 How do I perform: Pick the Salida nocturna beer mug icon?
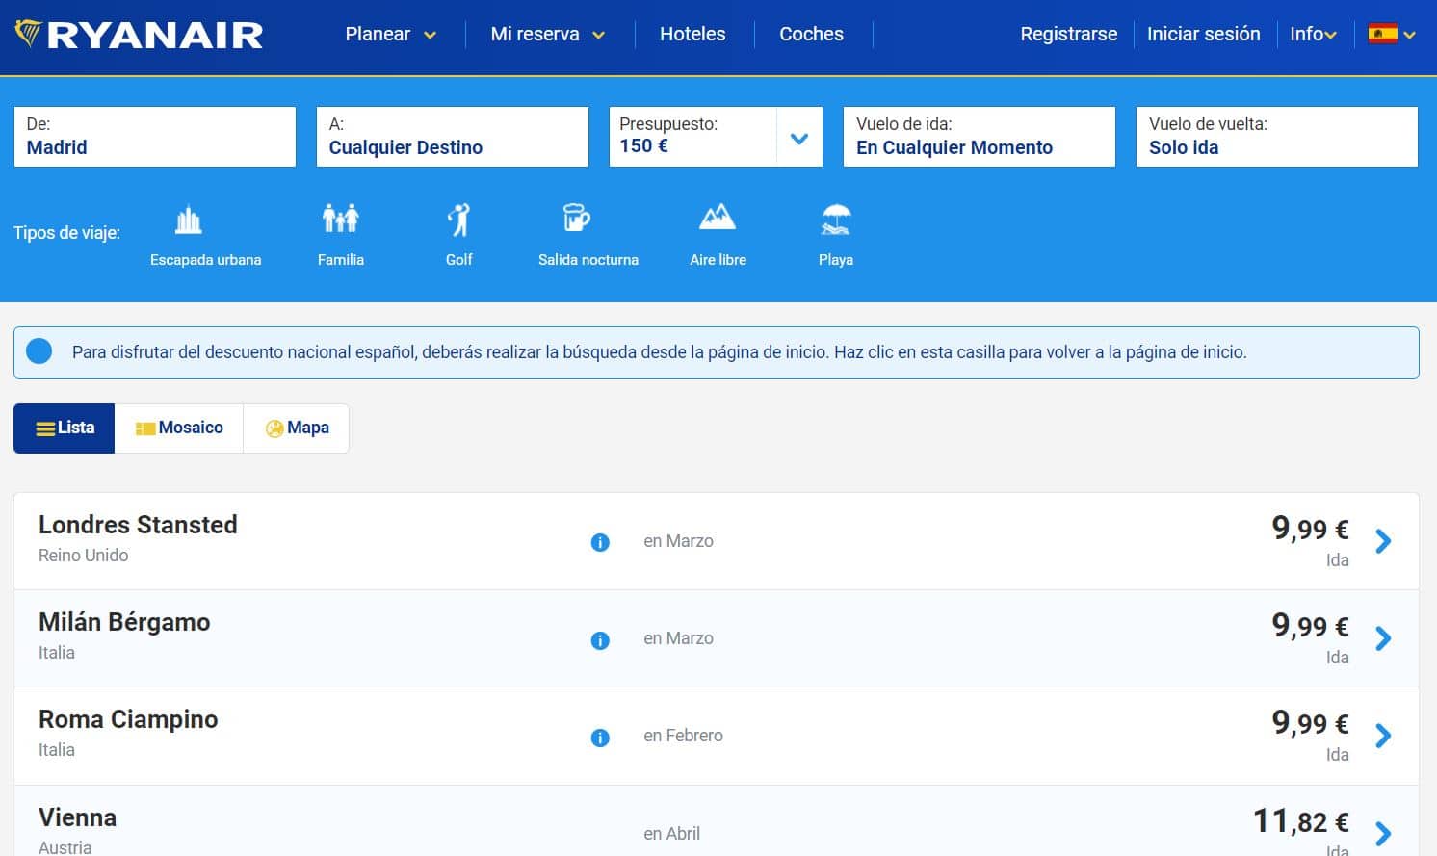point(576,218)
